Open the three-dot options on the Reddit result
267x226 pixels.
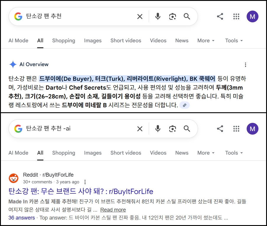(x=85, y=182)
